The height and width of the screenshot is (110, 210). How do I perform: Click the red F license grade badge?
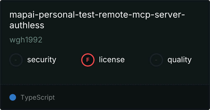tap(88, 60)
